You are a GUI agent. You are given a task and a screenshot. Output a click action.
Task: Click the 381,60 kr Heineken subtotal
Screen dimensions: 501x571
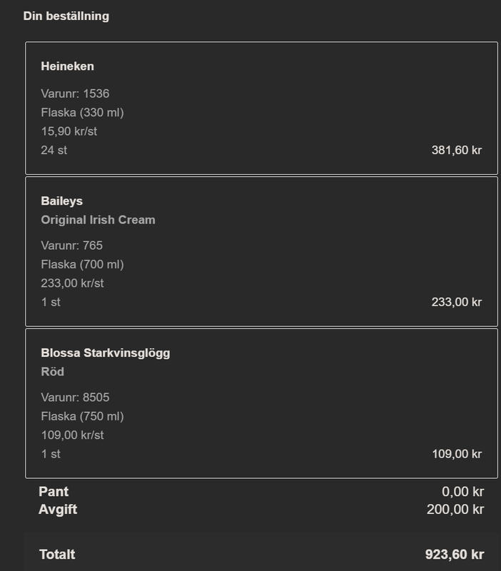(457, 150)
